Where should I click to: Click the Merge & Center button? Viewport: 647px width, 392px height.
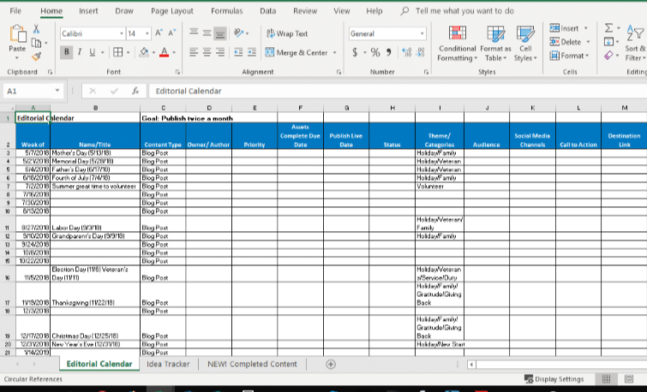tap(296, 53)
